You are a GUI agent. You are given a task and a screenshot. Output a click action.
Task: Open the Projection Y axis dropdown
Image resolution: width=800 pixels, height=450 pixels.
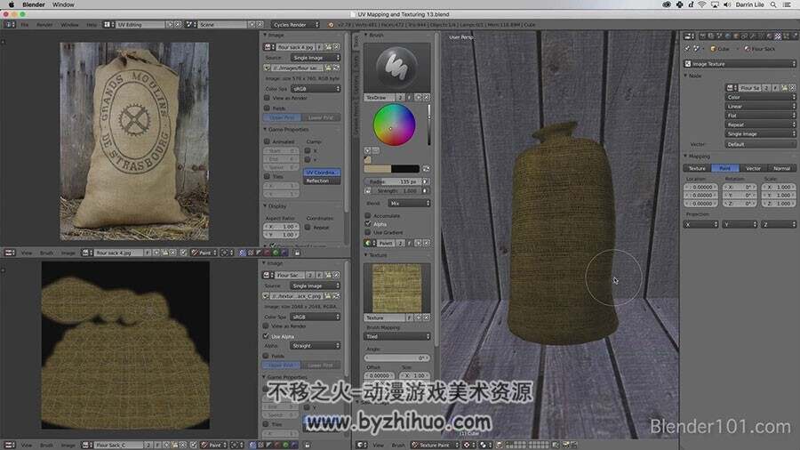pos(740,224)
